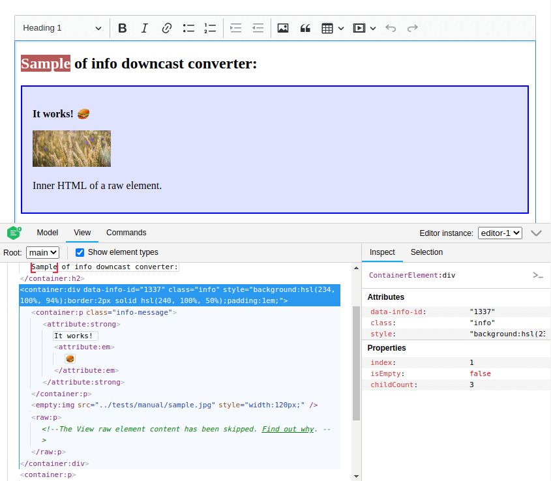Log element to console icon

point(538,276)
